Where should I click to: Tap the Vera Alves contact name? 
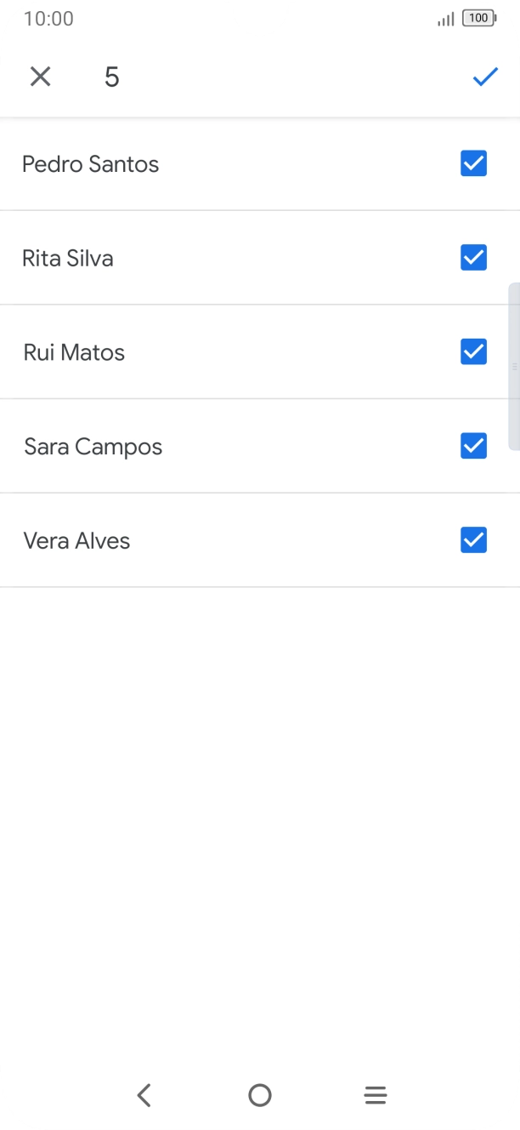[76, 539]
